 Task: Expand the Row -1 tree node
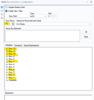click(7, 78)
